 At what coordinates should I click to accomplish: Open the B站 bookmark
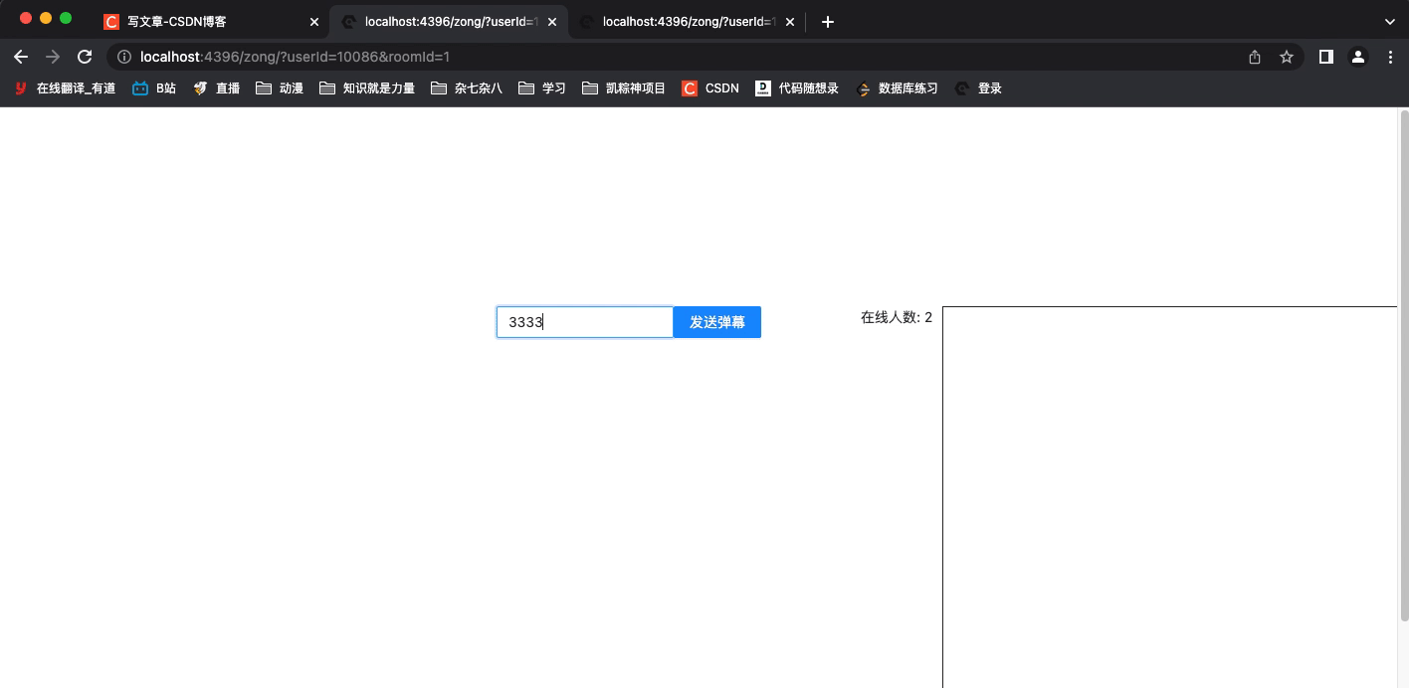point(154,88)
